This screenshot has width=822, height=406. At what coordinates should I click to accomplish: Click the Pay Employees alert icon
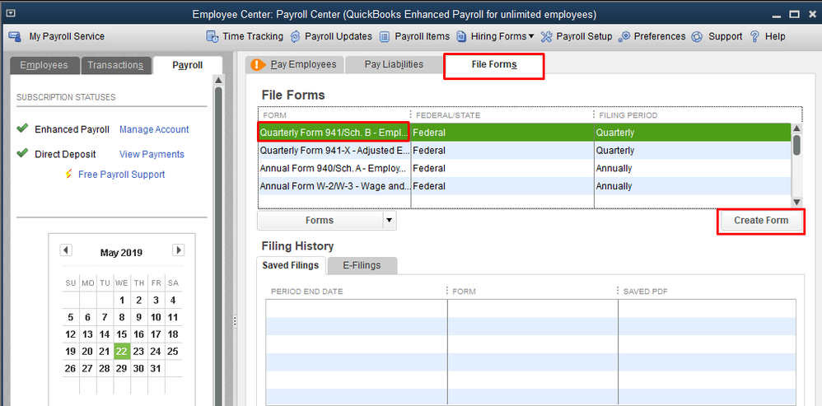click(258, 65)
